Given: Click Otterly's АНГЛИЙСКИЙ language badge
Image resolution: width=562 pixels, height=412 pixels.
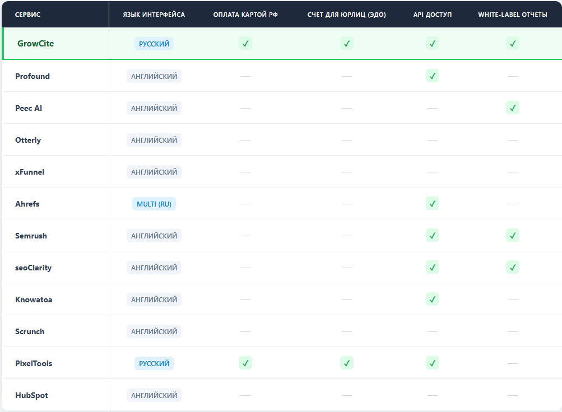Looking at the screenshot, I should (154, 140).
